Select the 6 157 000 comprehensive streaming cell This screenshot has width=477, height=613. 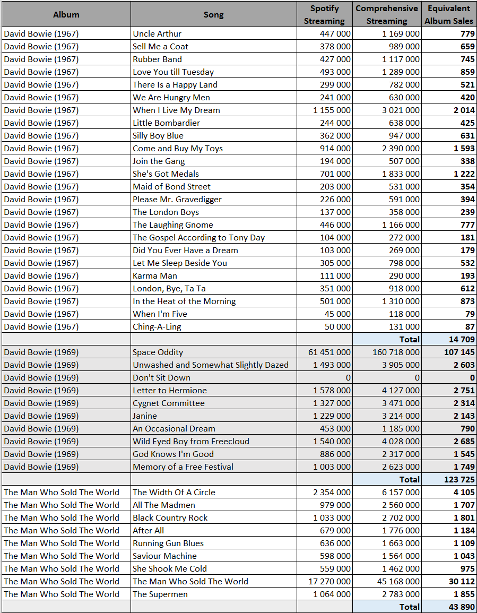click(387, 493)
